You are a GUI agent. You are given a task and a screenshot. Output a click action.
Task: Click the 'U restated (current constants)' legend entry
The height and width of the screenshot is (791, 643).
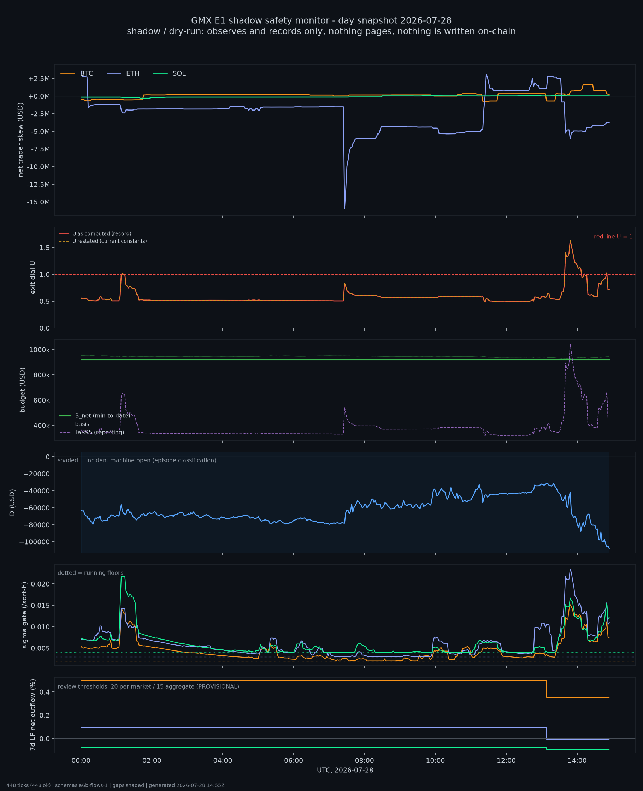click(x=102, y=241)
